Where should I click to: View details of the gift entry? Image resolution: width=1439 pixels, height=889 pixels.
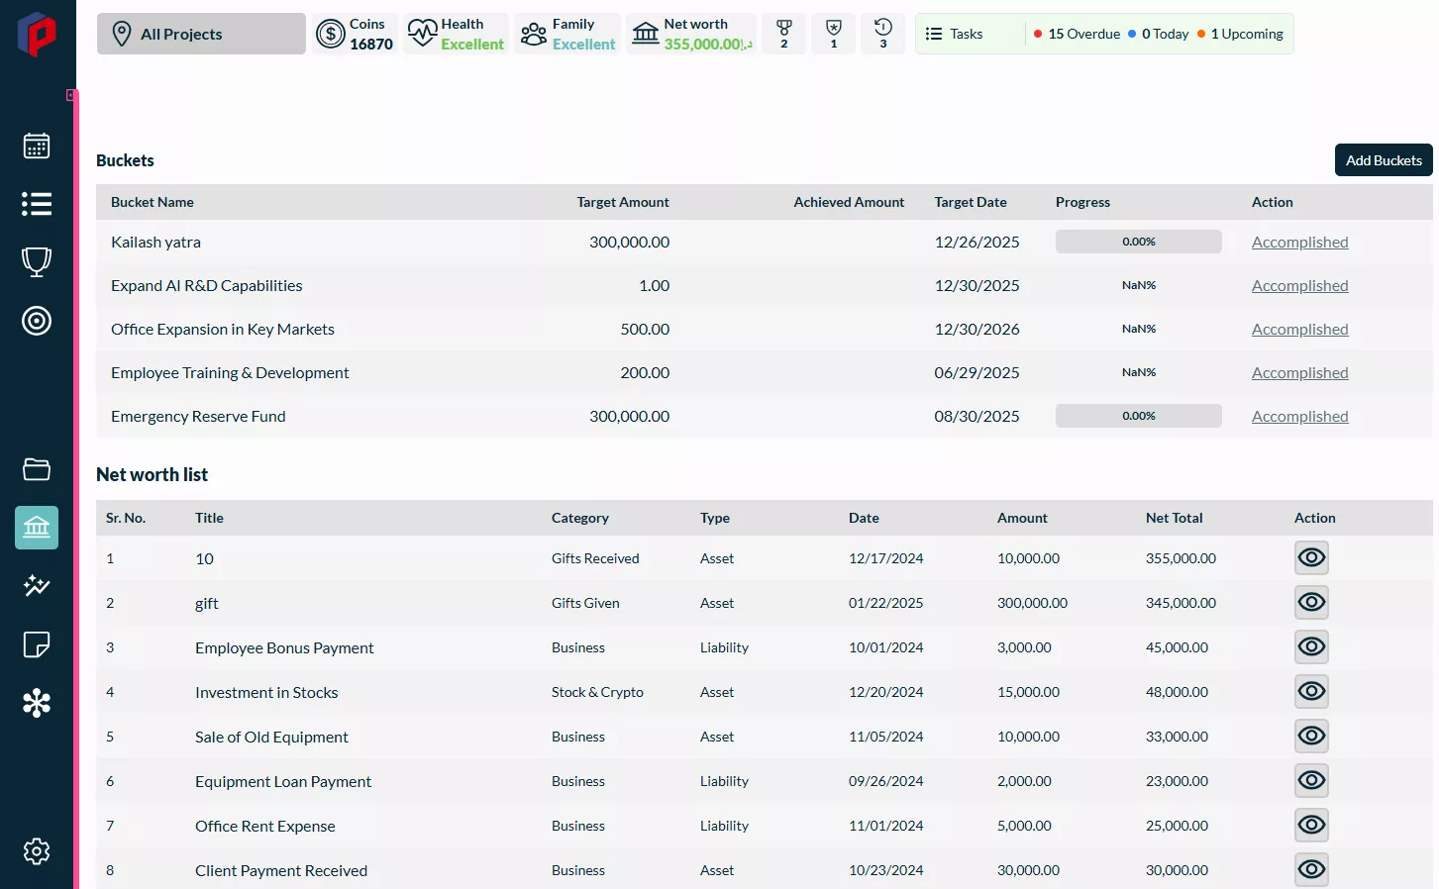click(x=1311, y=602)
